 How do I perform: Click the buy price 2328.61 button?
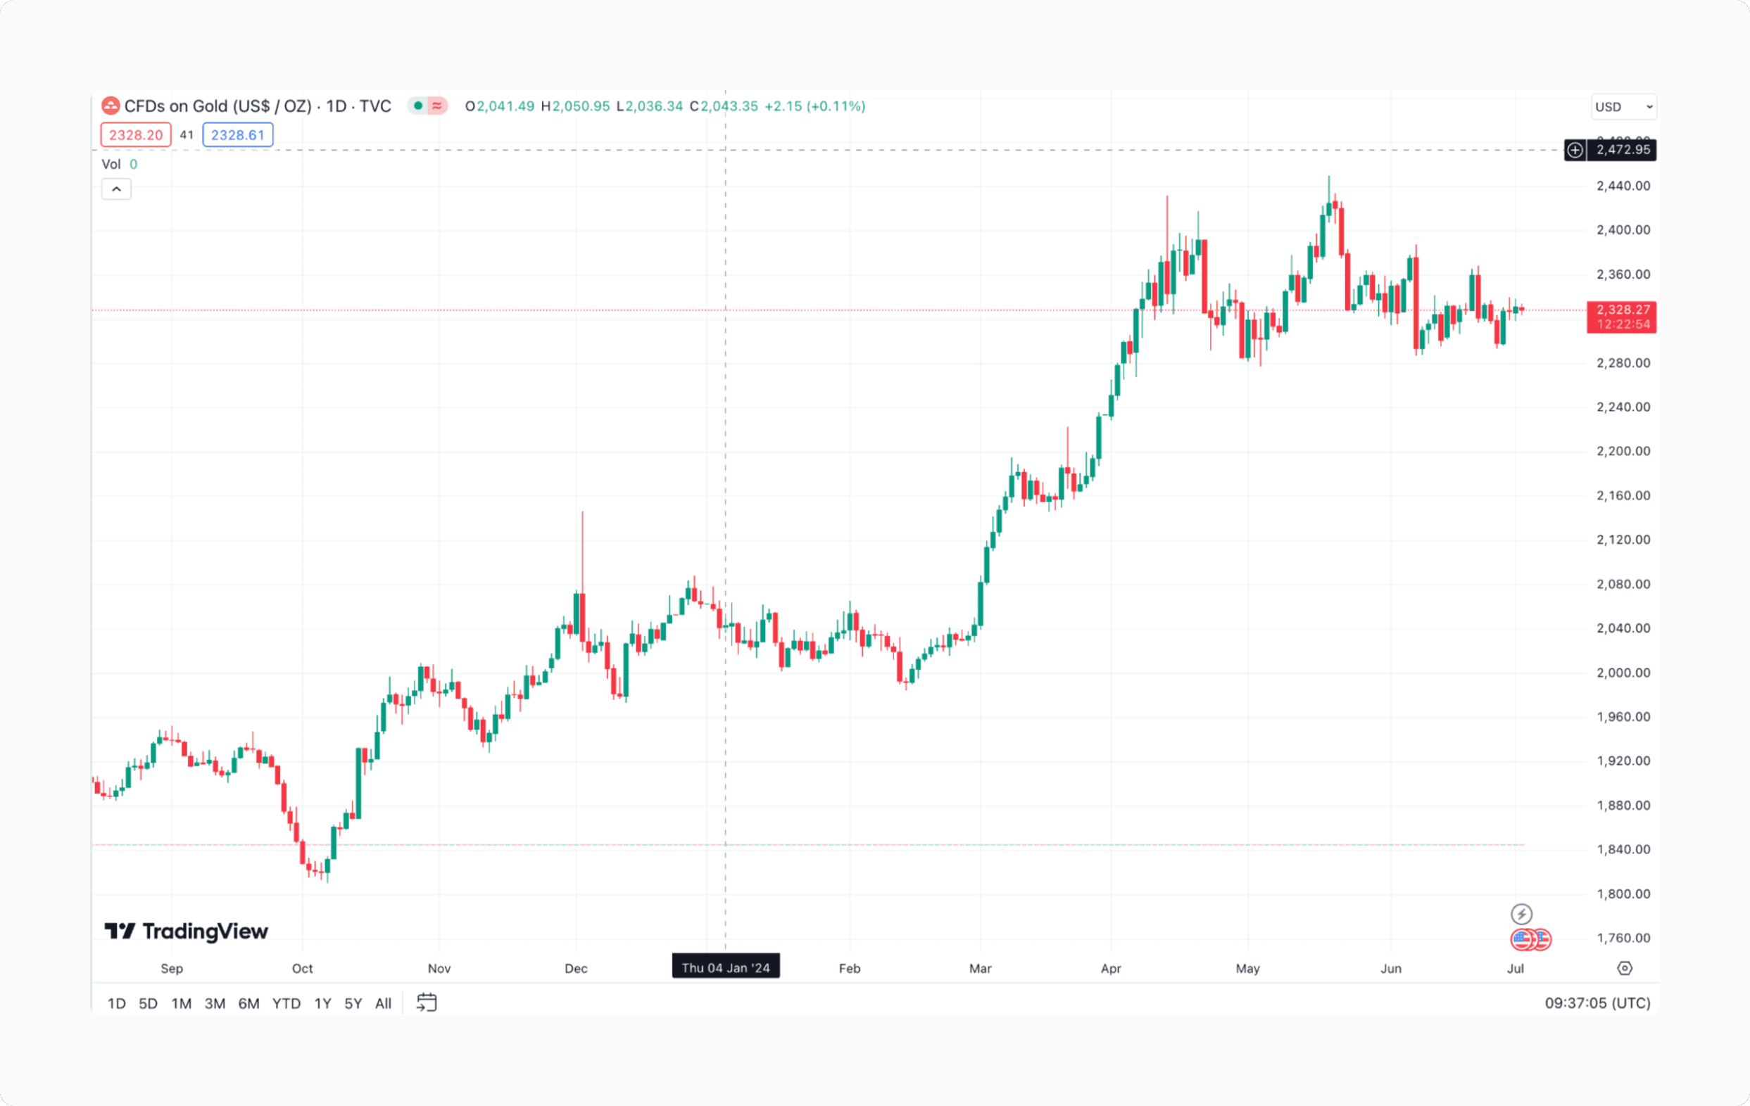point(238,135)
